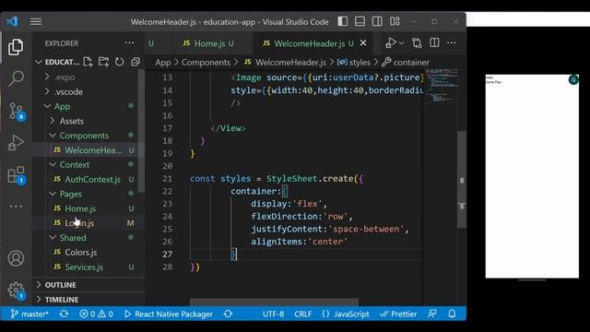This screenshot has height=332, width=590.
Task: Collapse the Components folder
Action: [79, 136]
